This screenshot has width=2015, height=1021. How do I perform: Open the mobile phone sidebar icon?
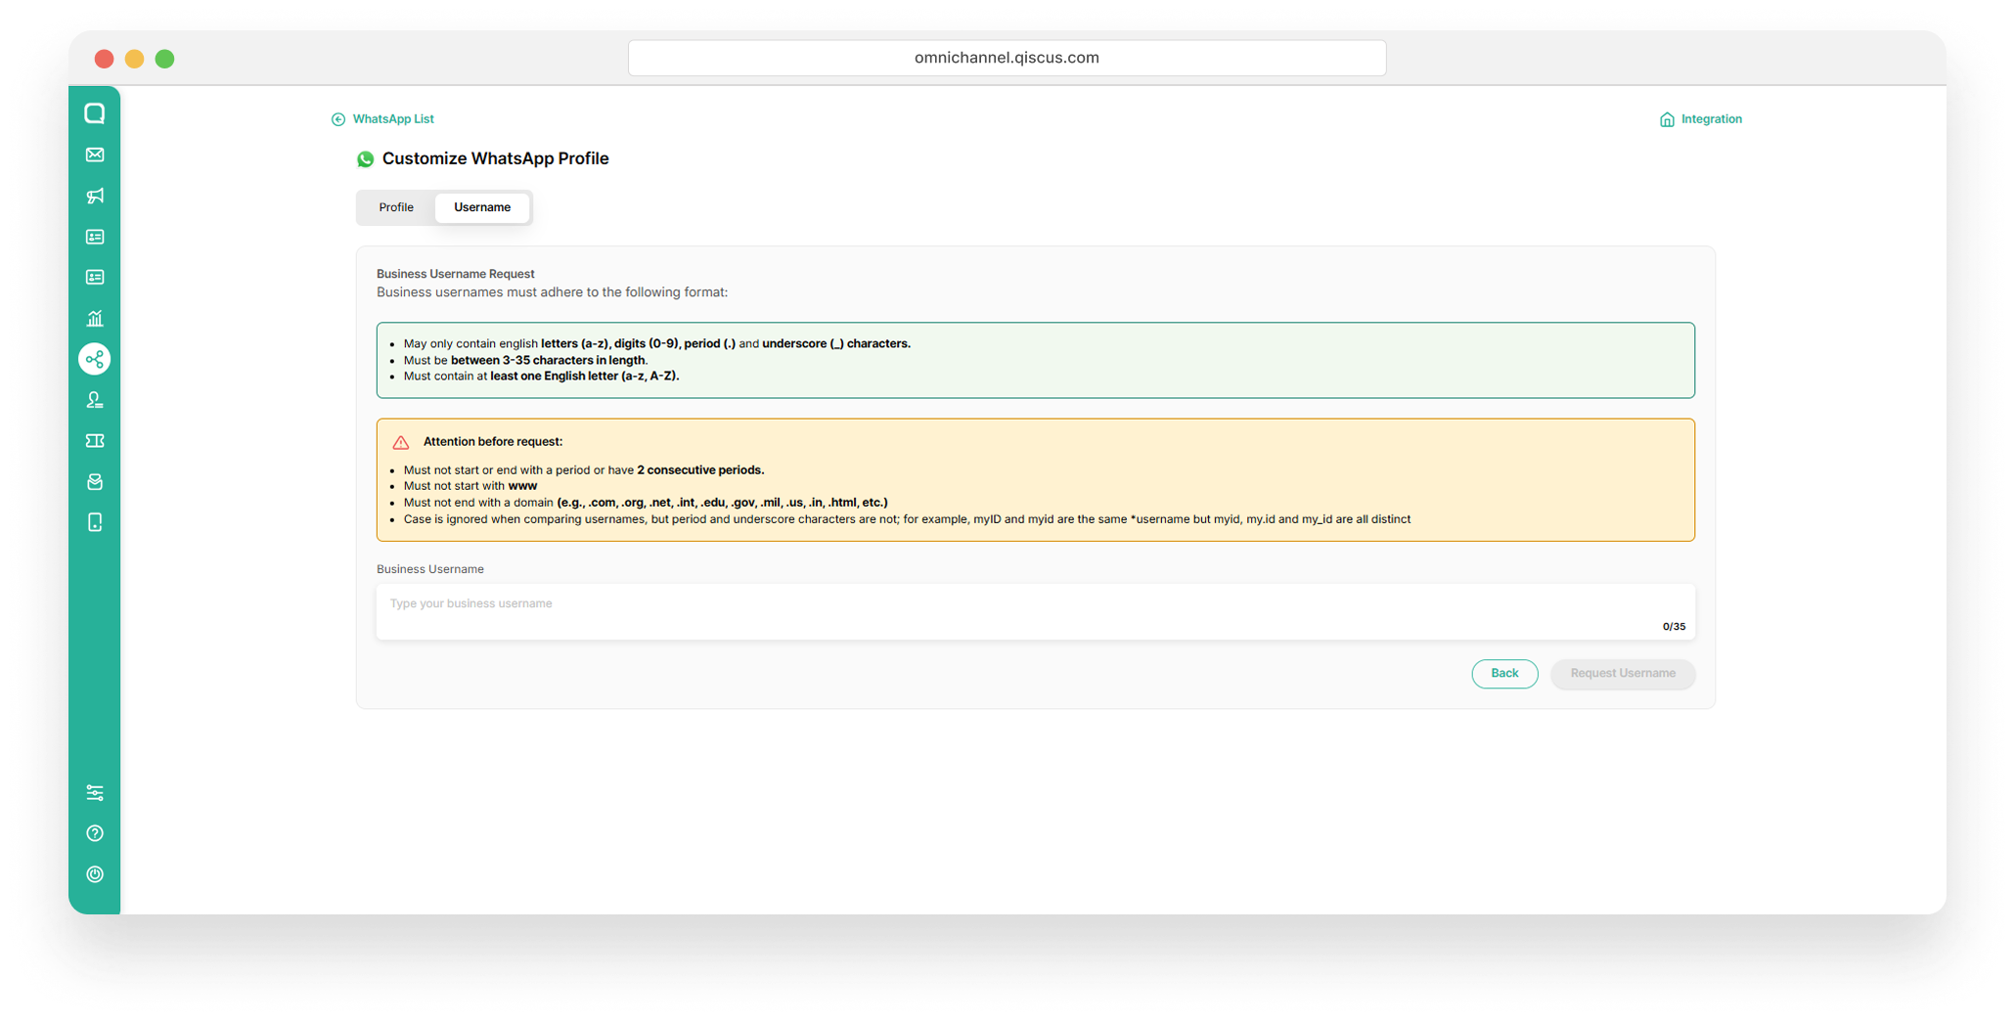(x=95, y=522)
